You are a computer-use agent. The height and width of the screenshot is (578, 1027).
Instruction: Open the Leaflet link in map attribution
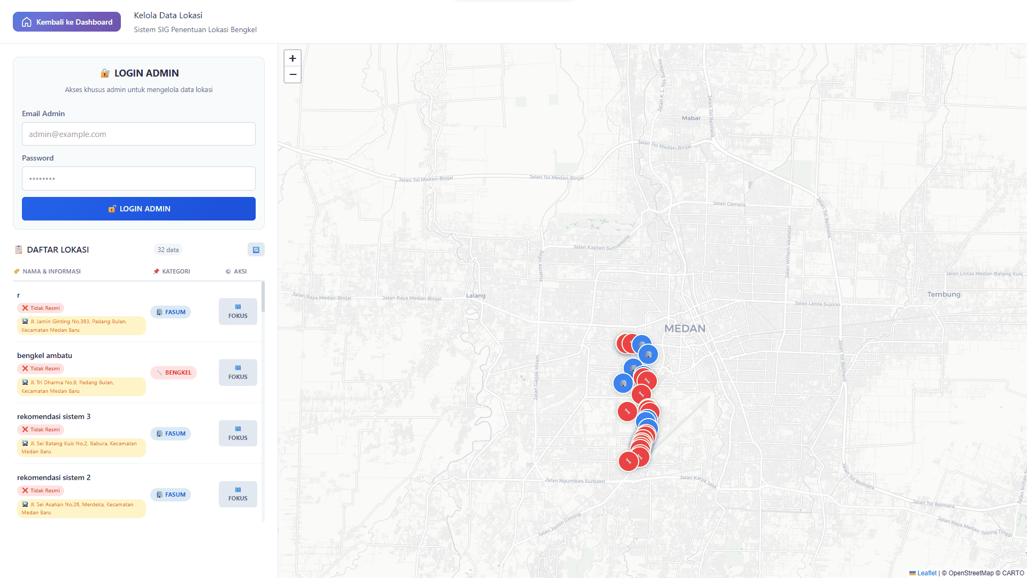926,573
